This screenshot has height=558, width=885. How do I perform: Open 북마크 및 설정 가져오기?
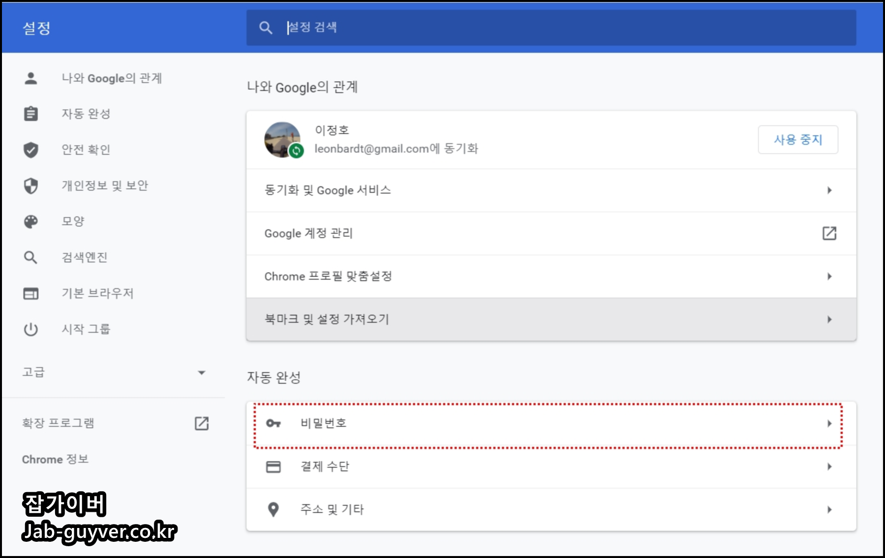pos(551,319)
